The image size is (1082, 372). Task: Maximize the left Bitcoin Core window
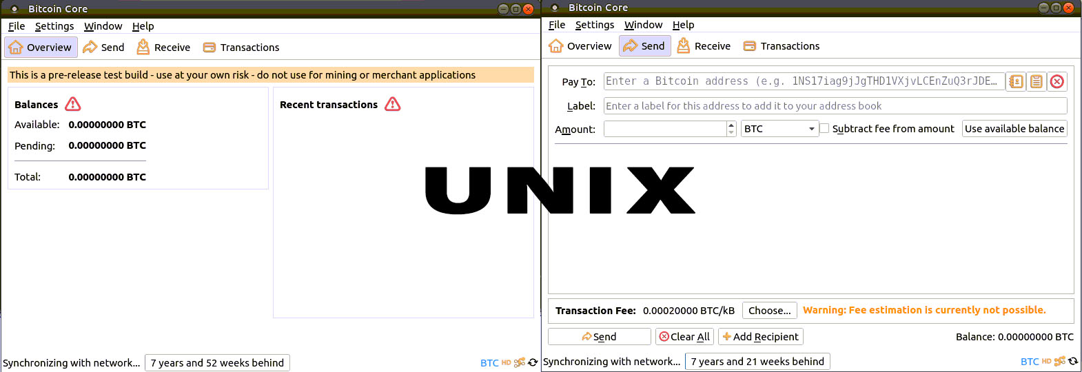pyautogui.click(x=516, y=9)
